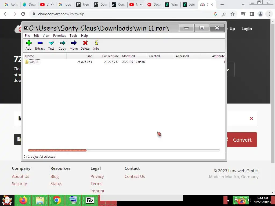The width and height of the screenshot is (275, 206).
Task: Bookmark this page with star icon
Action: click(x=233, y=14)
